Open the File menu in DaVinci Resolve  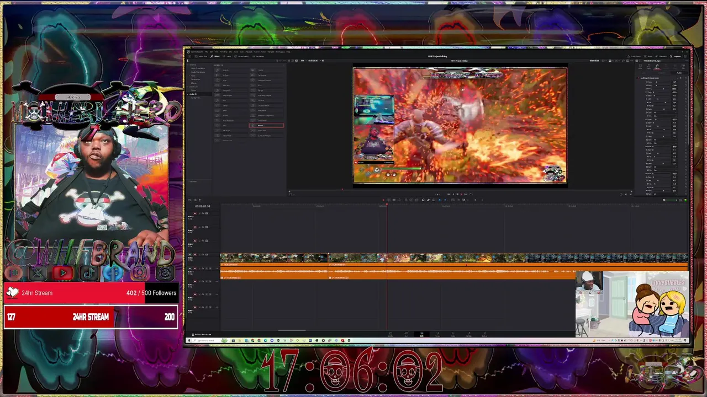[207, 52]
